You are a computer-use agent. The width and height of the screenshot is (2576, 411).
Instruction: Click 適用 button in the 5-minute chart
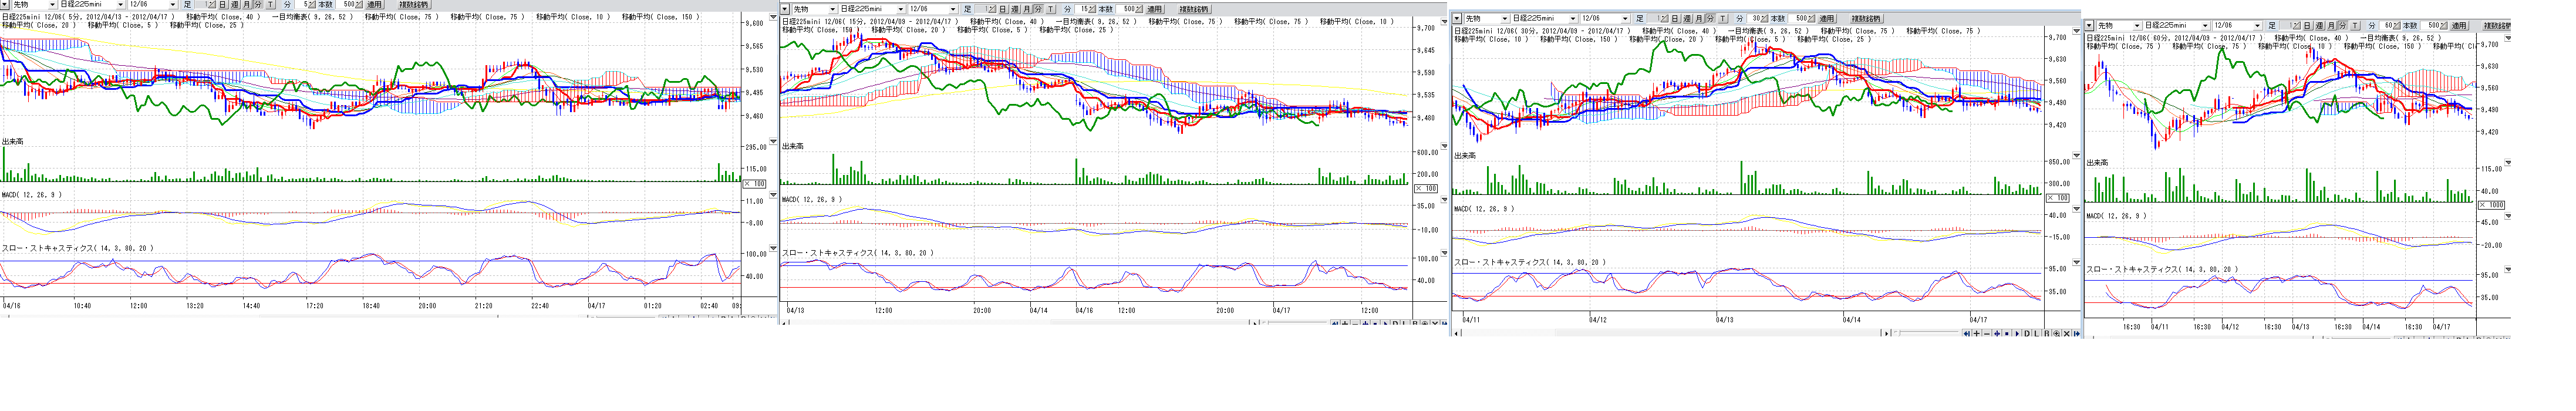(x=375, y=5)
